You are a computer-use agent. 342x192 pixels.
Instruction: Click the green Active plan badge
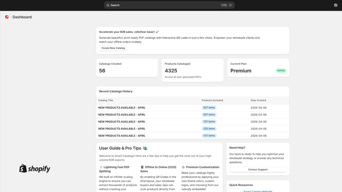281,70
